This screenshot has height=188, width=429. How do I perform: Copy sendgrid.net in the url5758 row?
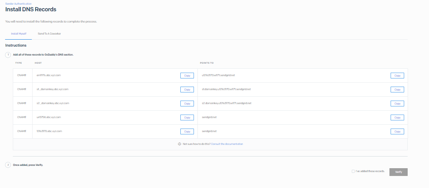(397, 118)
